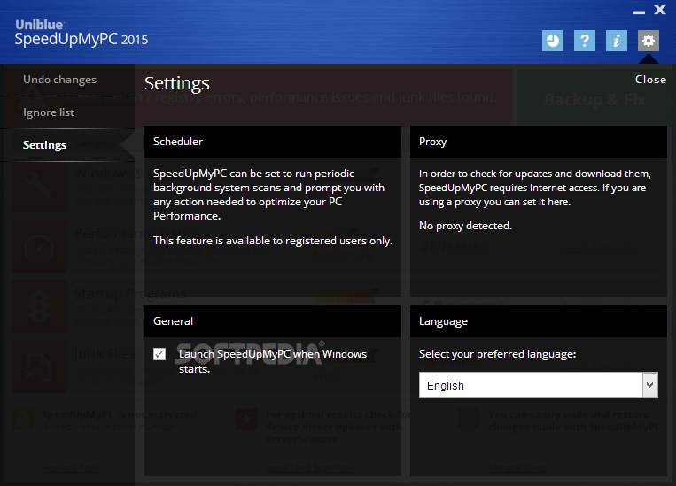Viewport: 676px width, 486px height.
Task: Click 'Select your preferred language:' label
Action: 497,354
